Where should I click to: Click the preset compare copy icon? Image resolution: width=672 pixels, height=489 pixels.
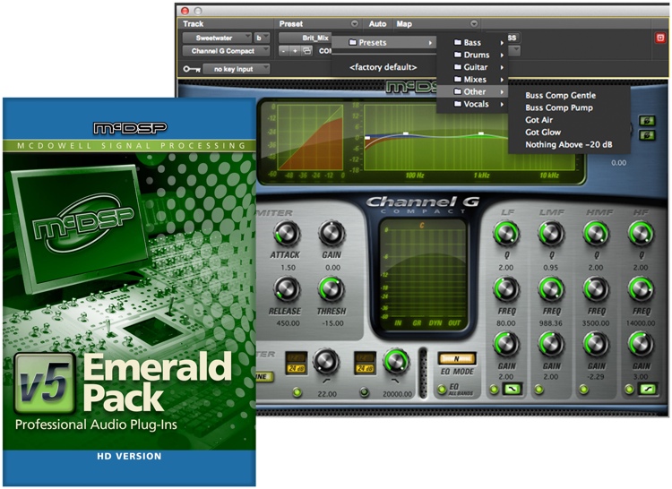click(x=306, y=52)
